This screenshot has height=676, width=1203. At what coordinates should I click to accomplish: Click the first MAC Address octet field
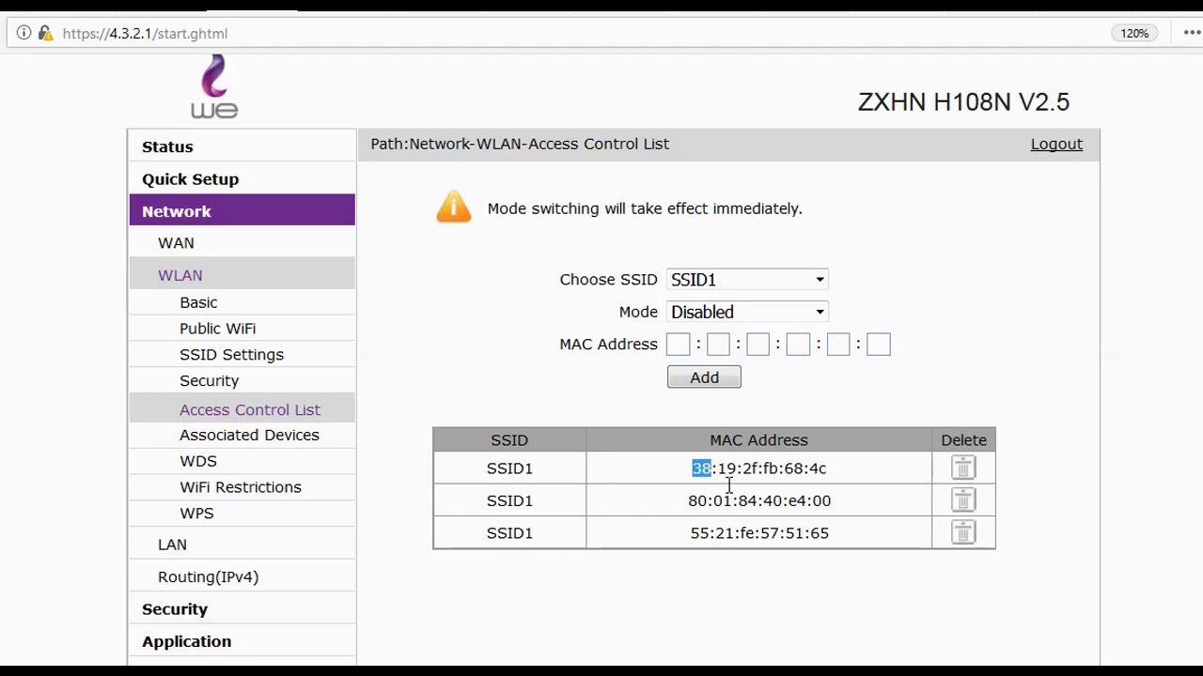tap(678, 345)
